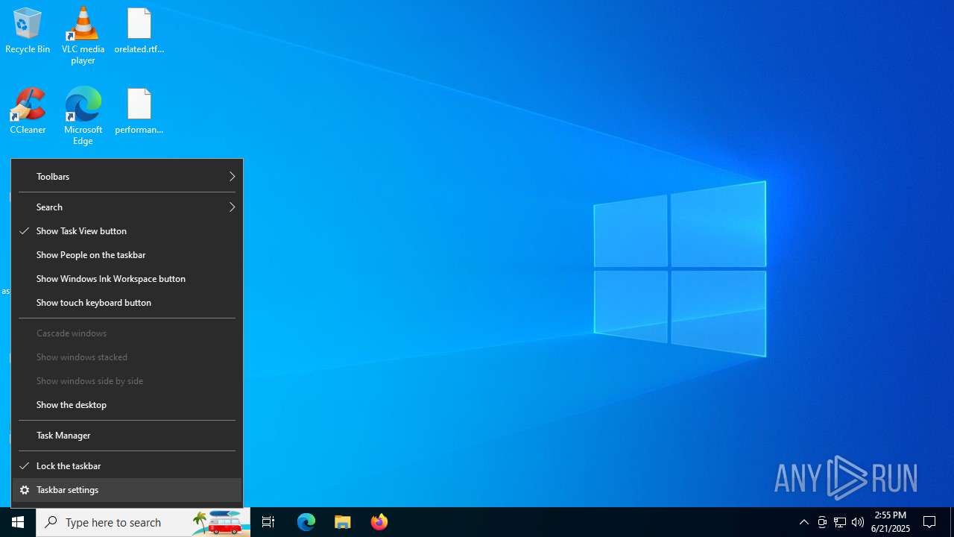Open the volume speaker tray icon
The image size is (954, 537).
858,522
